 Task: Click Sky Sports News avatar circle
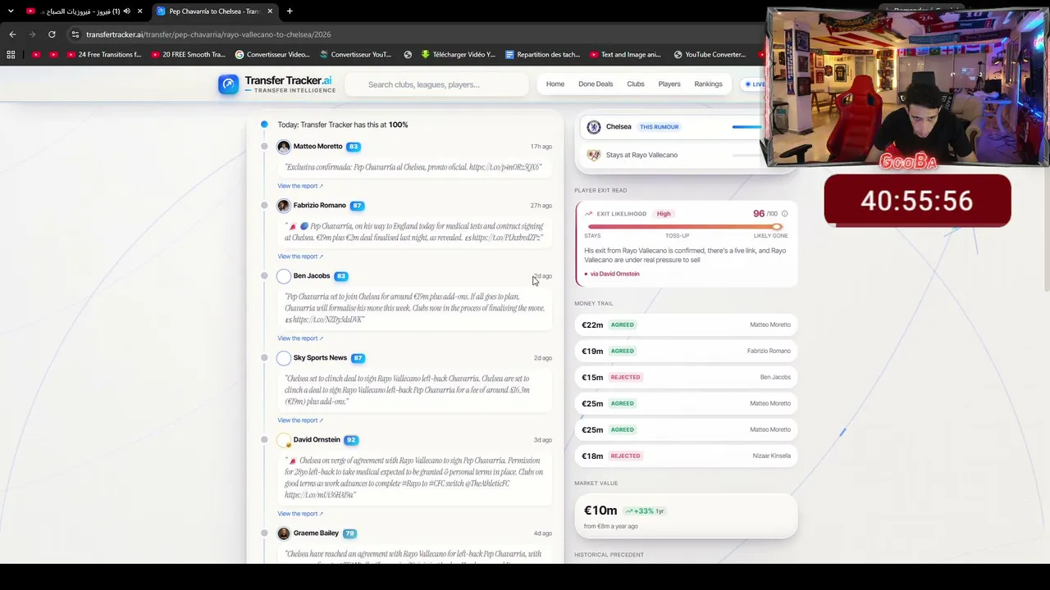(x=284, y=358)
